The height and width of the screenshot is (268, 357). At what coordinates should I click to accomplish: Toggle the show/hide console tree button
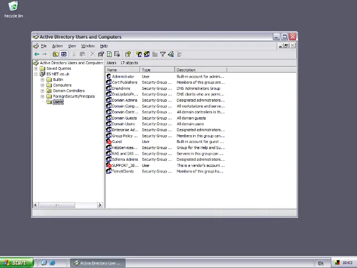click(x=64, y=54)
